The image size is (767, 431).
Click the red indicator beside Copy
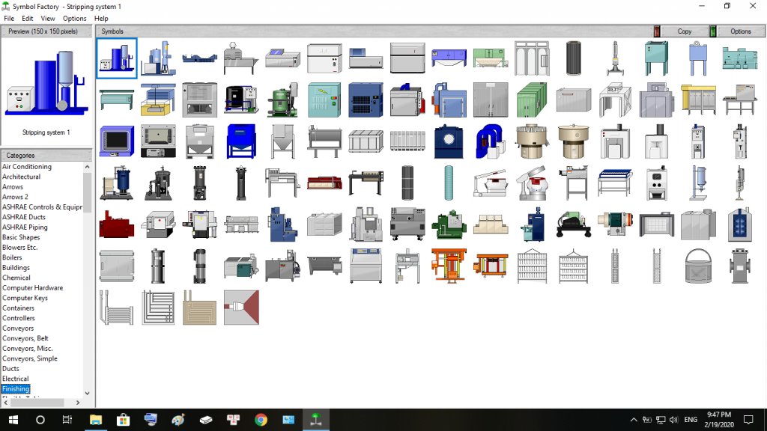click(x=657, y=31)
